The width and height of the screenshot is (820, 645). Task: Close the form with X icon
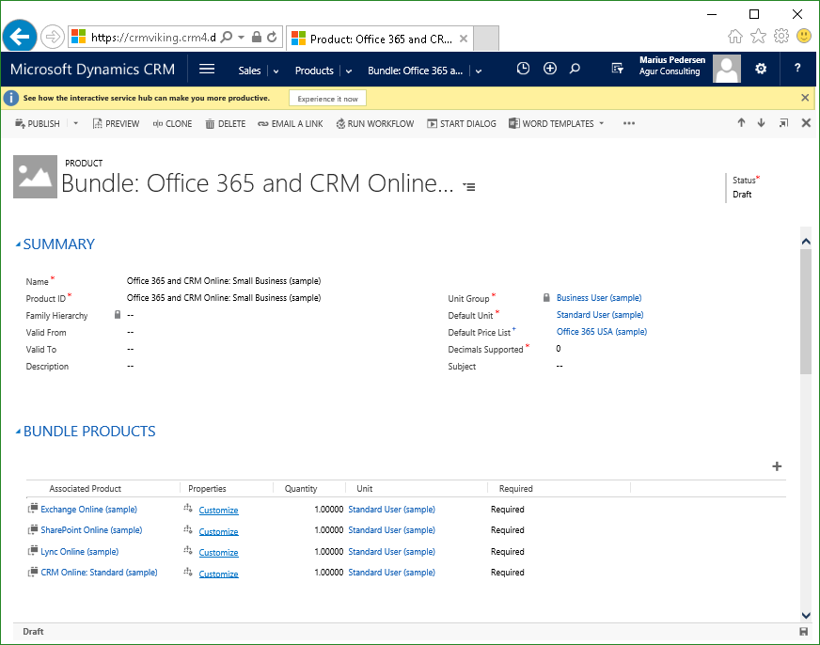coord(806,123)
